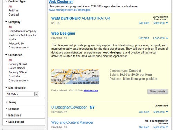The width and height of the screenshot is (173, 130).
Task: Collapse the Max distance section
Action: (x=15, y=88)
